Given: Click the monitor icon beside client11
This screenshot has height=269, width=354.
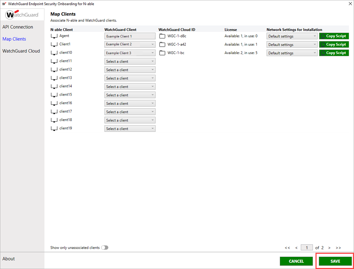Looking at the screenshot, I should (x=54, y=61).
